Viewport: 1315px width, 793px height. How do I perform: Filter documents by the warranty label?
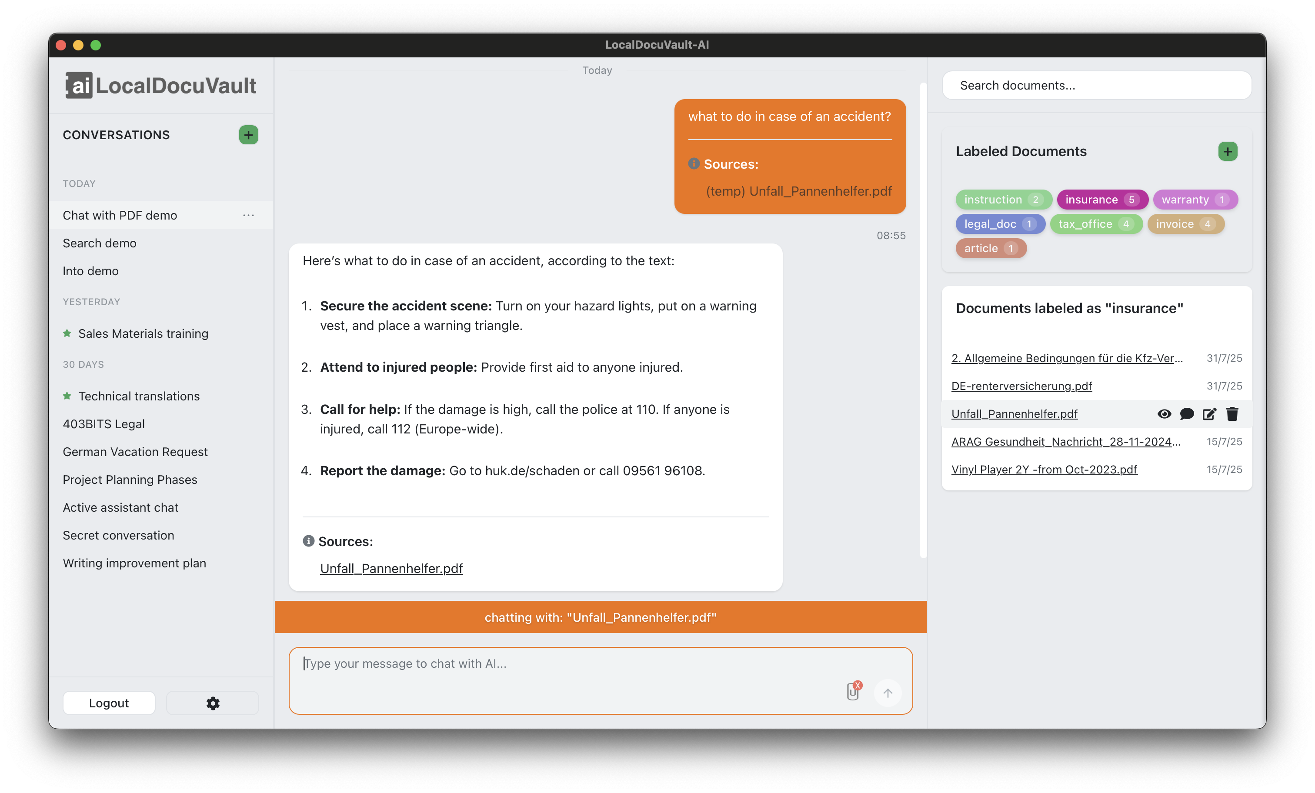pyautogui.click(x=1195, y=200)
